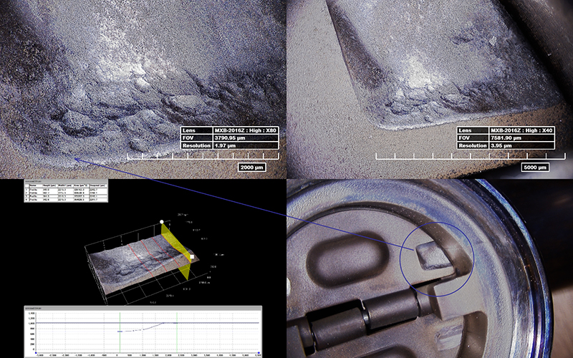573x358 pixels.
Task: Select the right green cursor line in graph
Action: [x=177, y=332]
